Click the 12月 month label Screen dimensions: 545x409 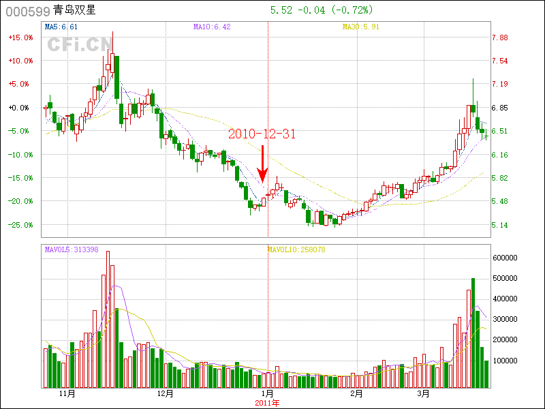[166, 394]
